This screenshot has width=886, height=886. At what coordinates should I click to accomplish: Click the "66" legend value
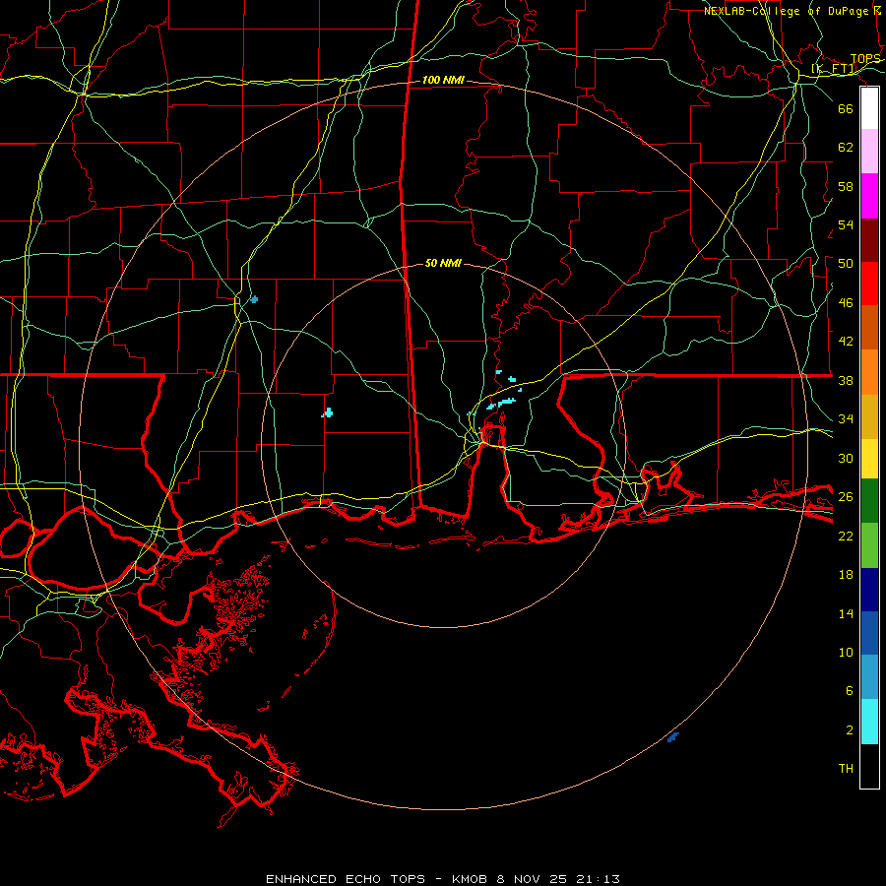pyautogui.click(x=846, y=108)
